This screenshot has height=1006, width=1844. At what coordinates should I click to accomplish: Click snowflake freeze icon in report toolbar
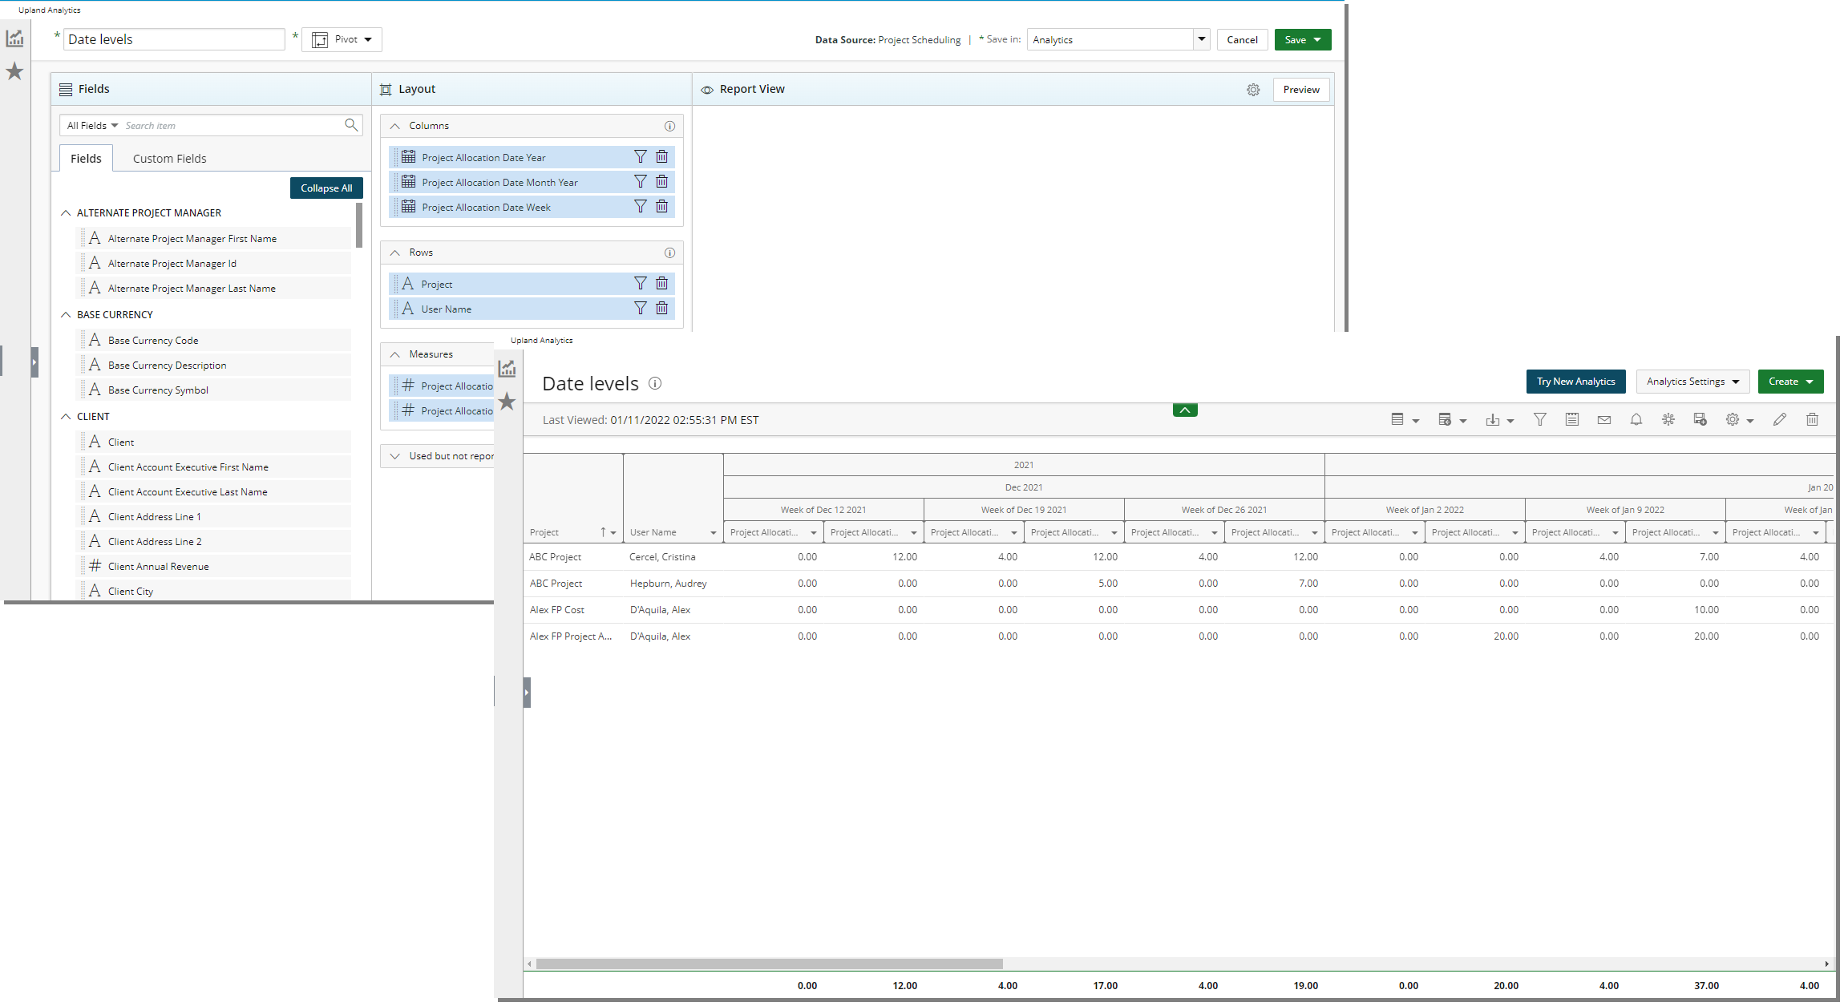[1668, 419]
